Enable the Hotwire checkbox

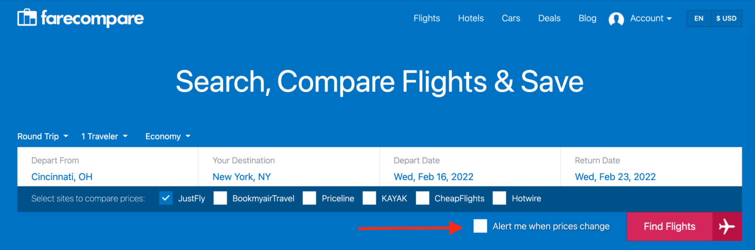[x=499, y=198]
